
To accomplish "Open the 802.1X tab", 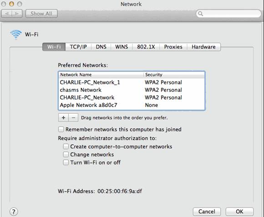I will point(146,47).
